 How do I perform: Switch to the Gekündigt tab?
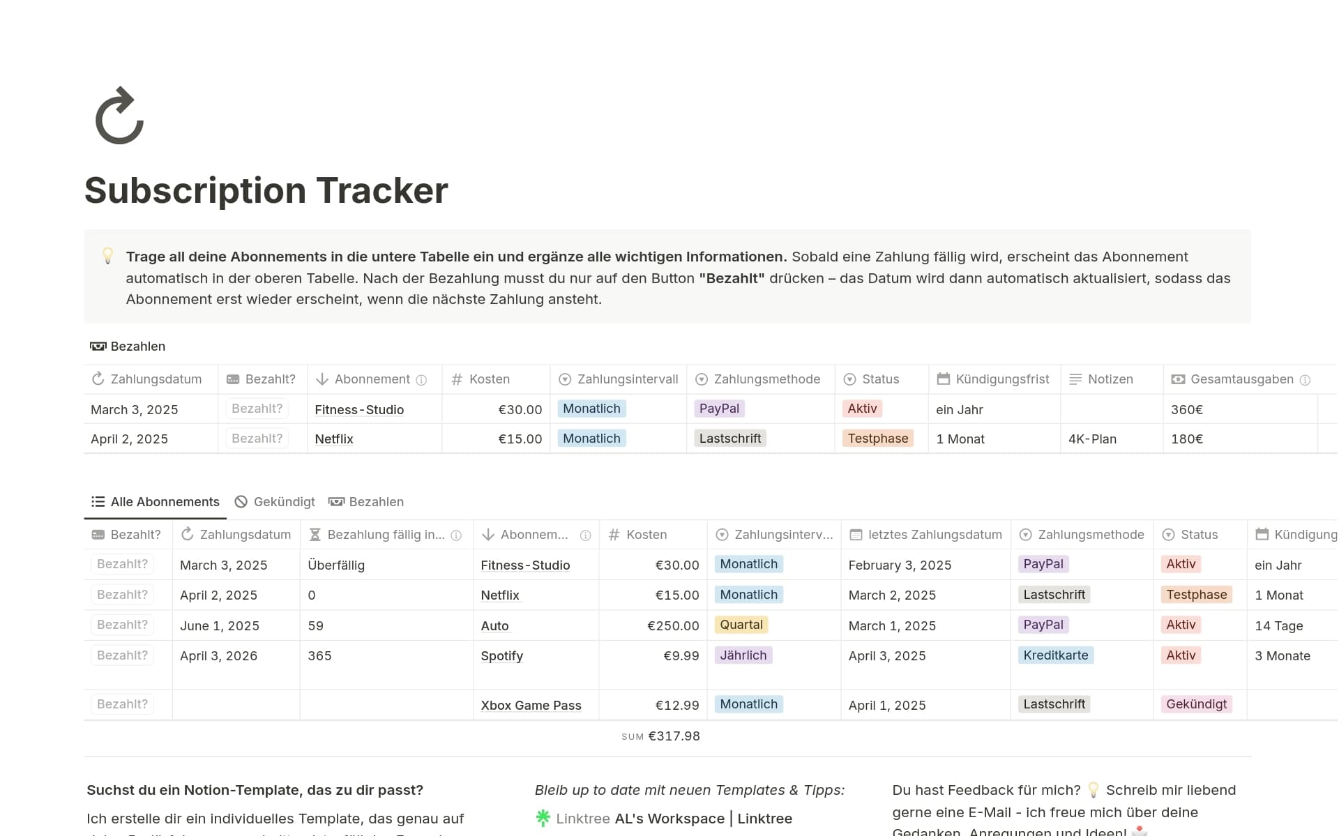[x=275, y=502]
